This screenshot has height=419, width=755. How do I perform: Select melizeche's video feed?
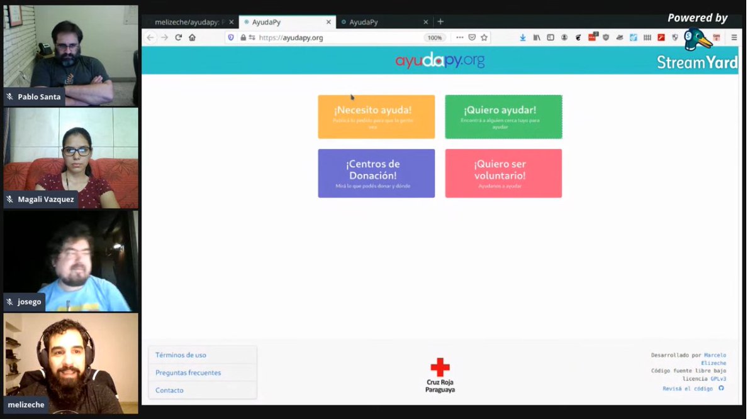coord(71,363)
